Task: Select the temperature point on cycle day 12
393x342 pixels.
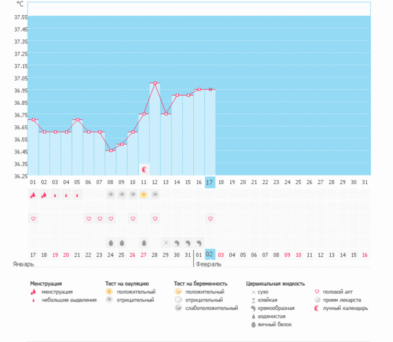Action: tap(155, 83)
